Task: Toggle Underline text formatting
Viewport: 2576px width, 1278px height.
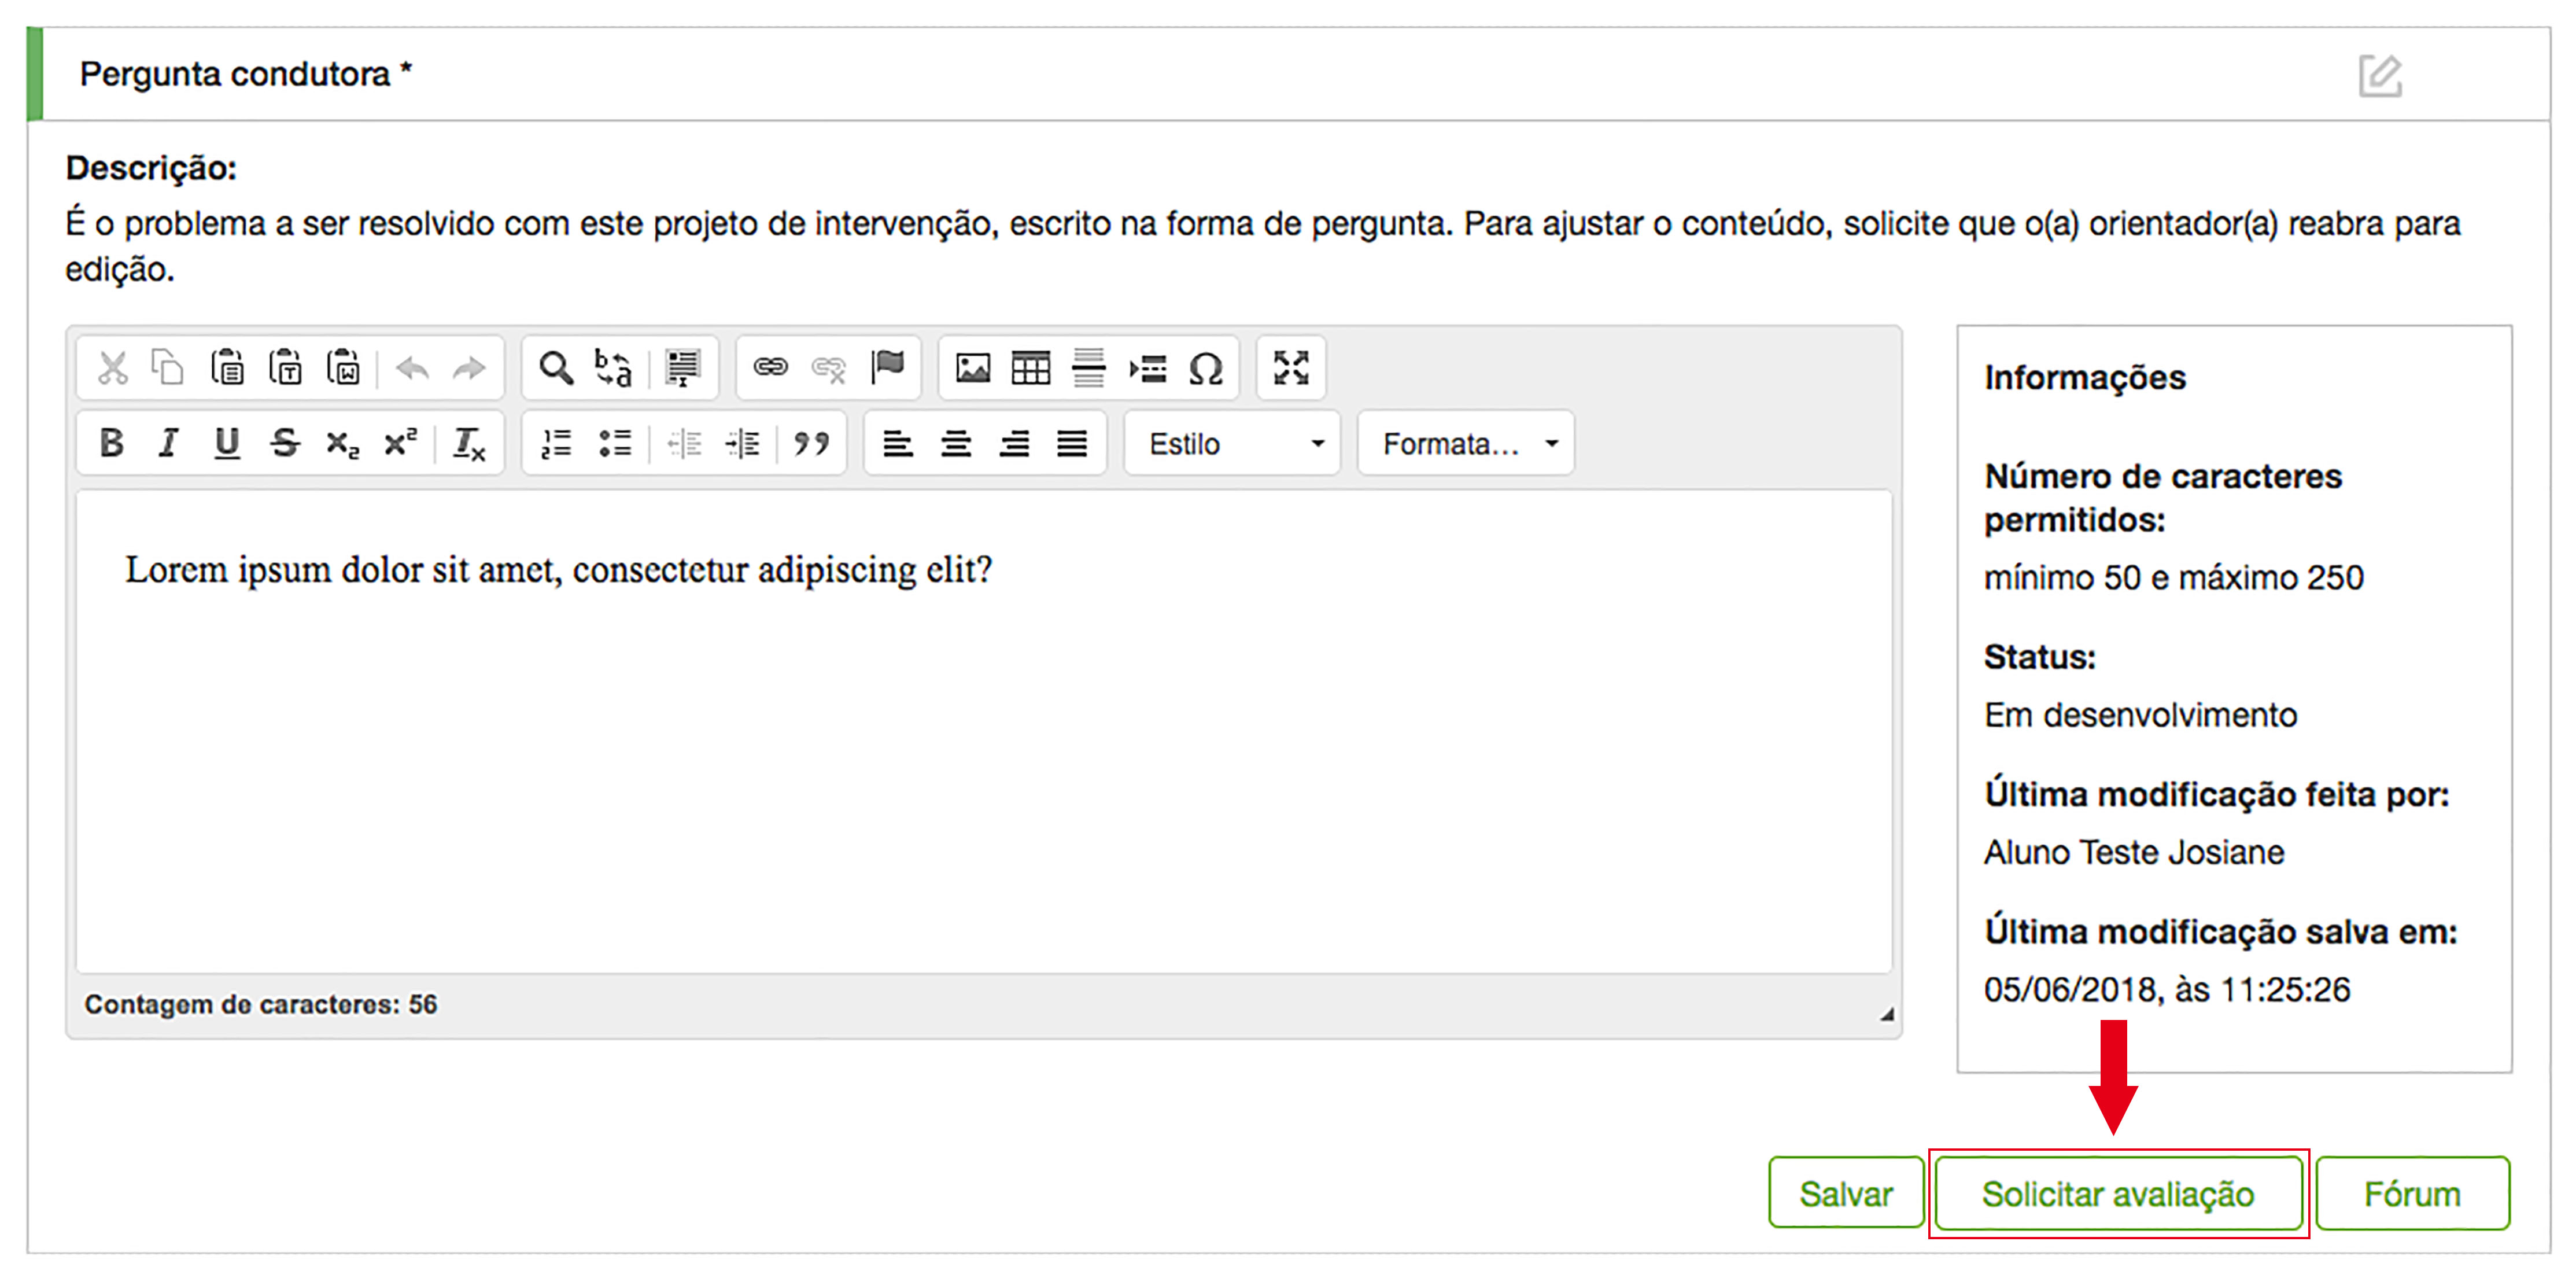Action: click(227, 442)
